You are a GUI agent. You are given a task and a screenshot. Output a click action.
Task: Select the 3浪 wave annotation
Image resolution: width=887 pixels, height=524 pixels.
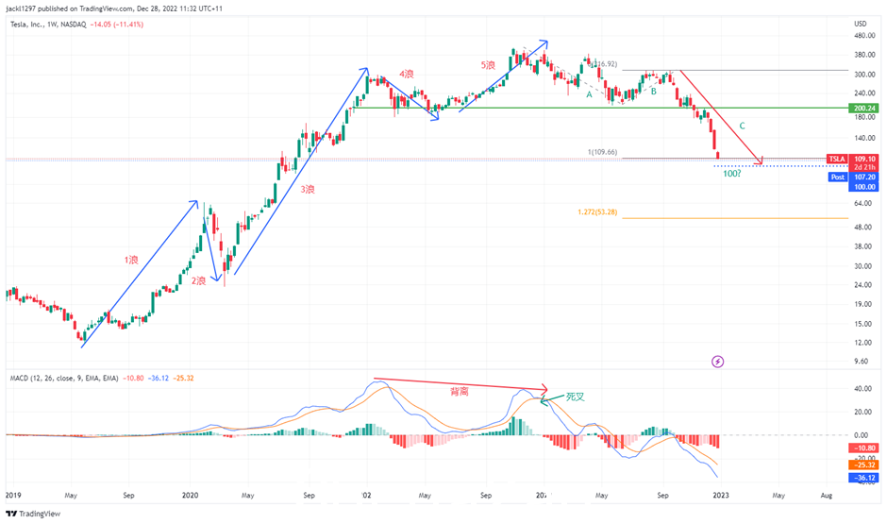coord(308,190)
